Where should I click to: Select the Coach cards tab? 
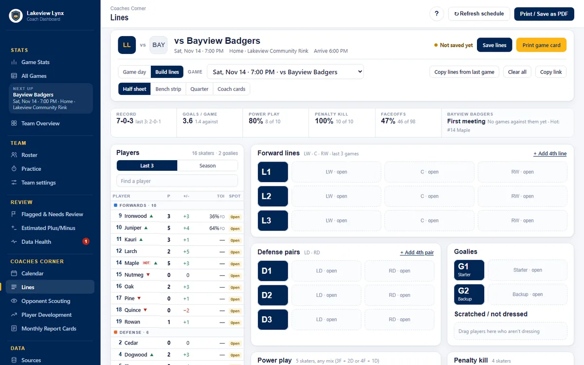tap(231, 89)
